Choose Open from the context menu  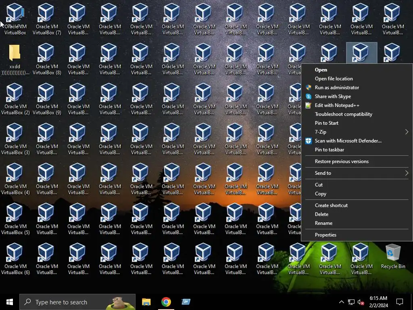357,69
